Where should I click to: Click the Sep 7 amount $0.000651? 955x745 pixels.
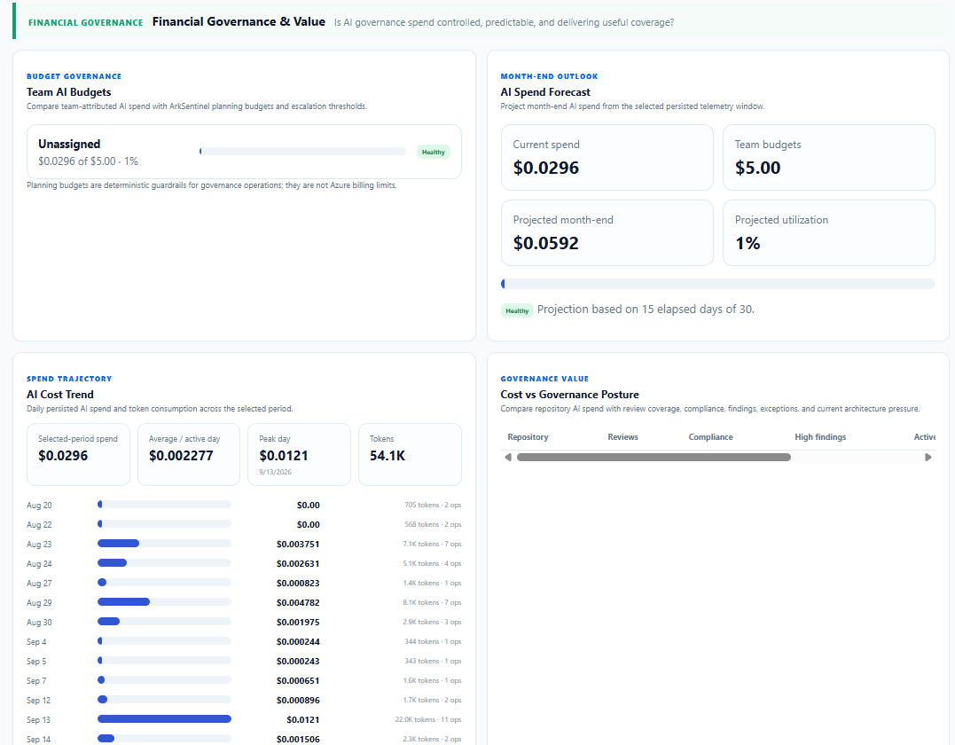(x=298, y=680)
